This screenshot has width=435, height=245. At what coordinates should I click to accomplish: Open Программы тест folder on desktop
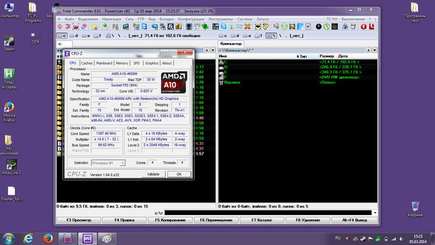click(x=415, y=12)
